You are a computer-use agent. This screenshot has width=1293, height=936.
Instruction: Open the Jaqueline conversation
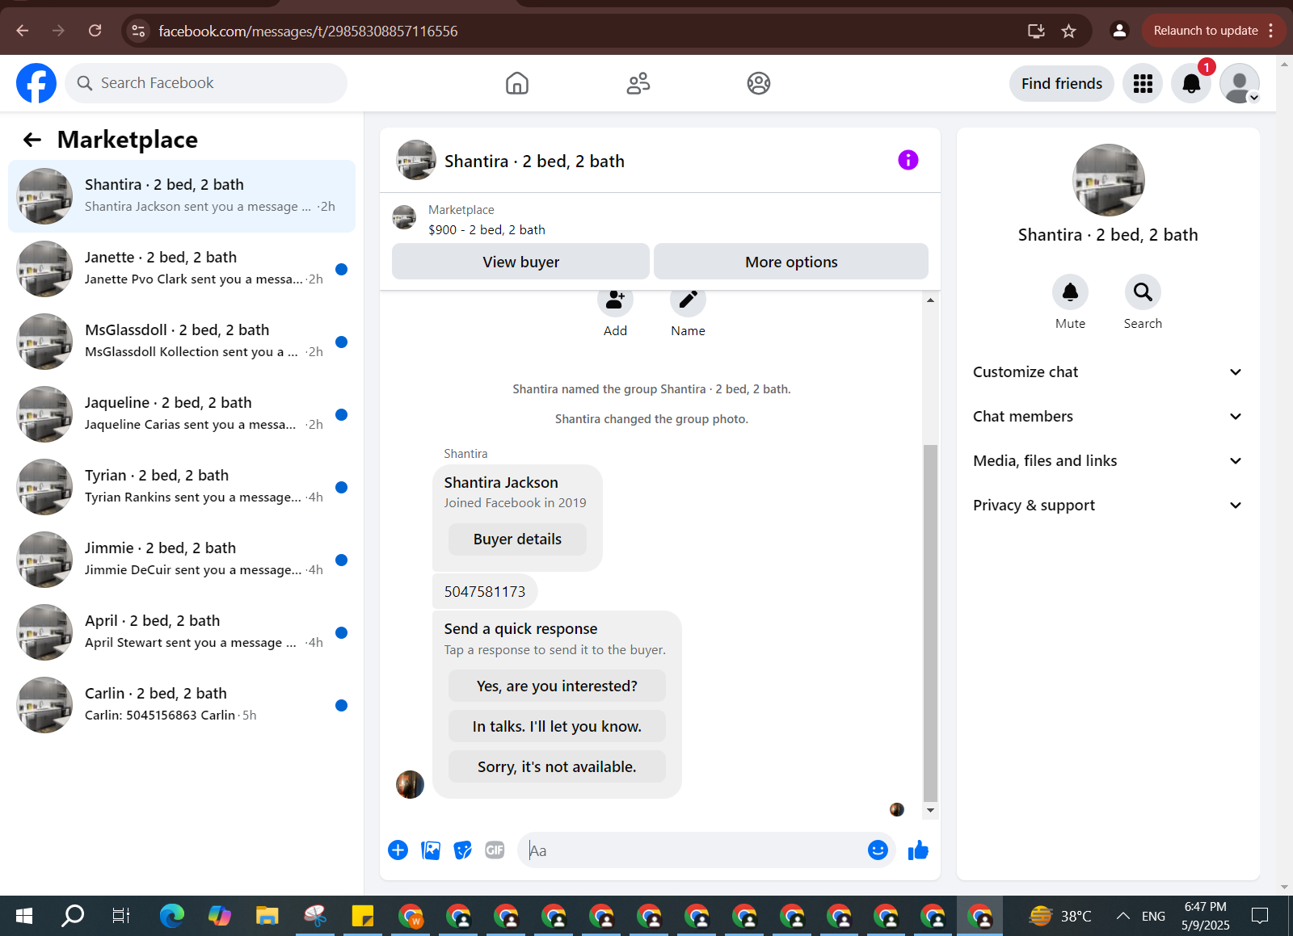[x=182, y=414]
